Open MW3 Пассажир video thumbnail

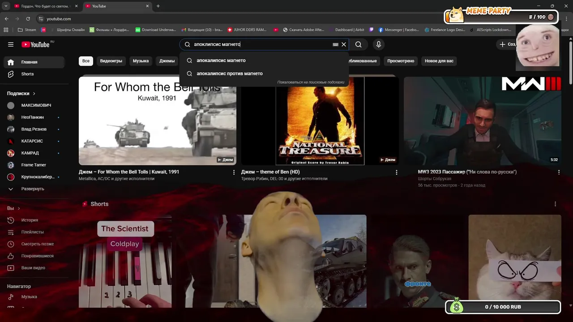483,121
